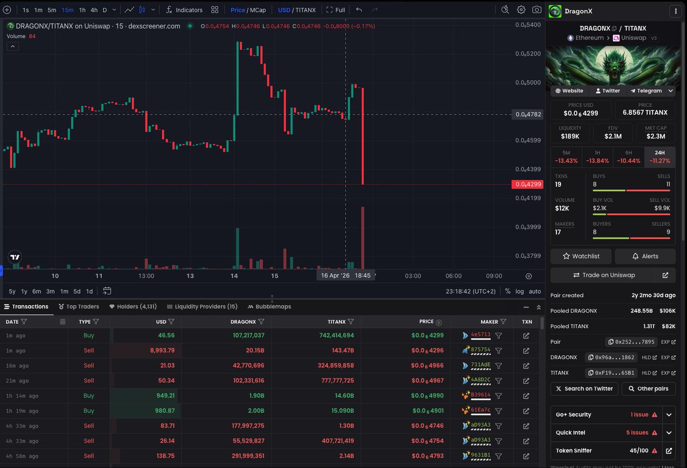This screenshot has width=687, height=468.
Task: Click the add-symbol crosshair plus icon
Action: tap(6, 10)
